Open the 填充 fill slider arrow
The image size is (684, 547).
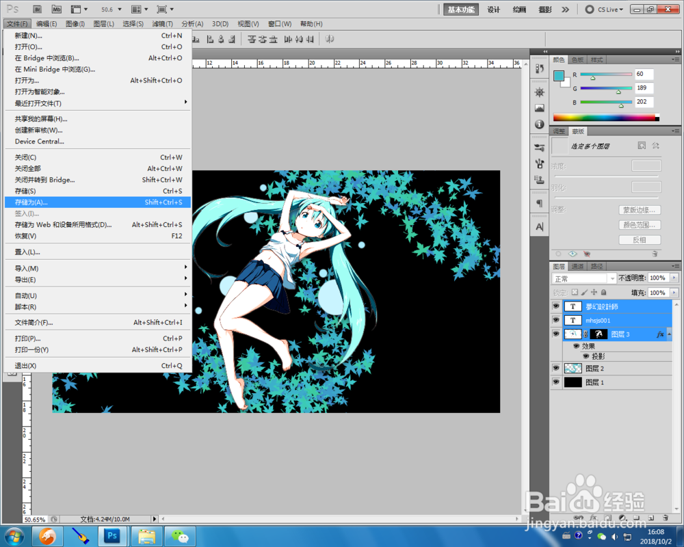(x=674, y=292)
